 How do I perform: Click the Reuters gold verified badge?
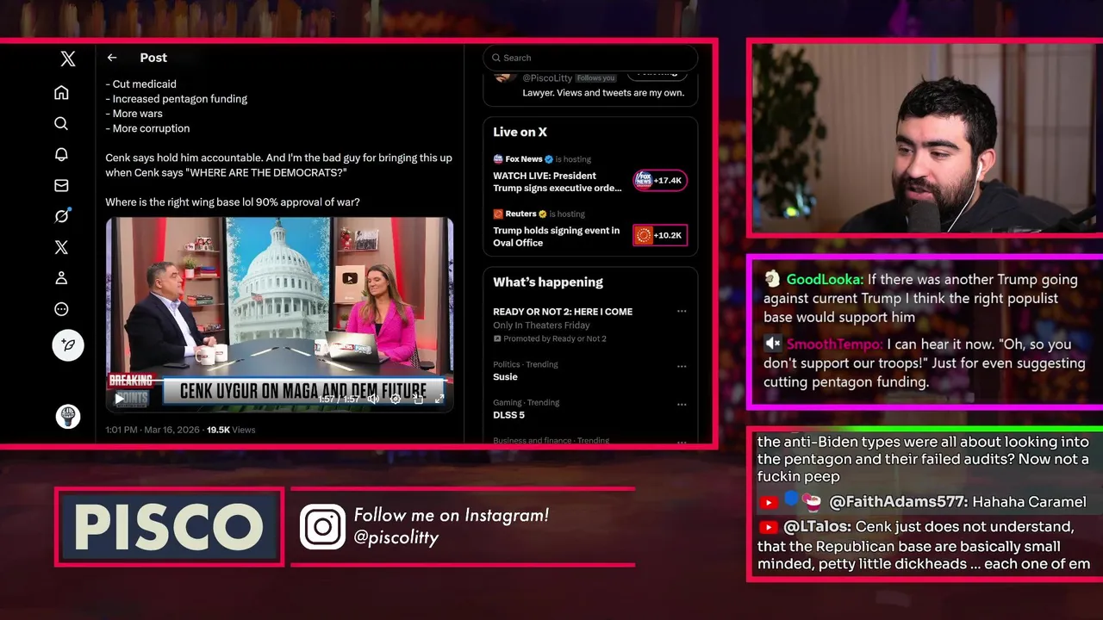[542, 214]
